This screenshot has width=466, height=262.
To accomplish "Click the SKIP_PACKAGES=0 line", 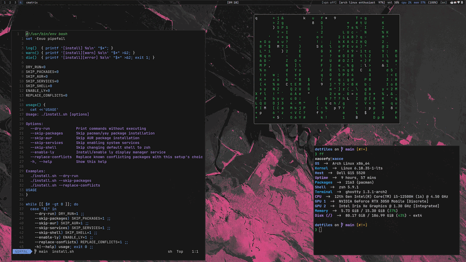I will click(42, 72).
